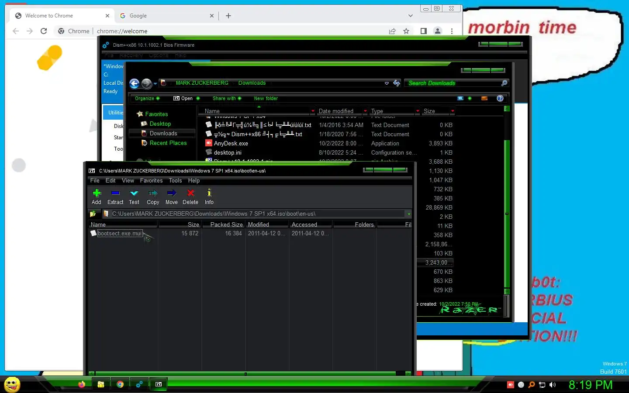Go up one folder level in 7-Zip
Image resolution: width=629 pixels, height=393 pixels.
tap(93, 214)
